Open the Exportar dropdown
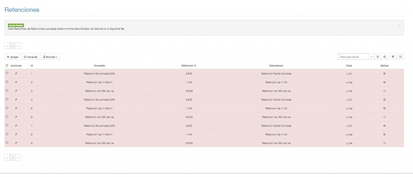Image resolution: width=413 pixels, height=177 pixels. click(50, 57)
